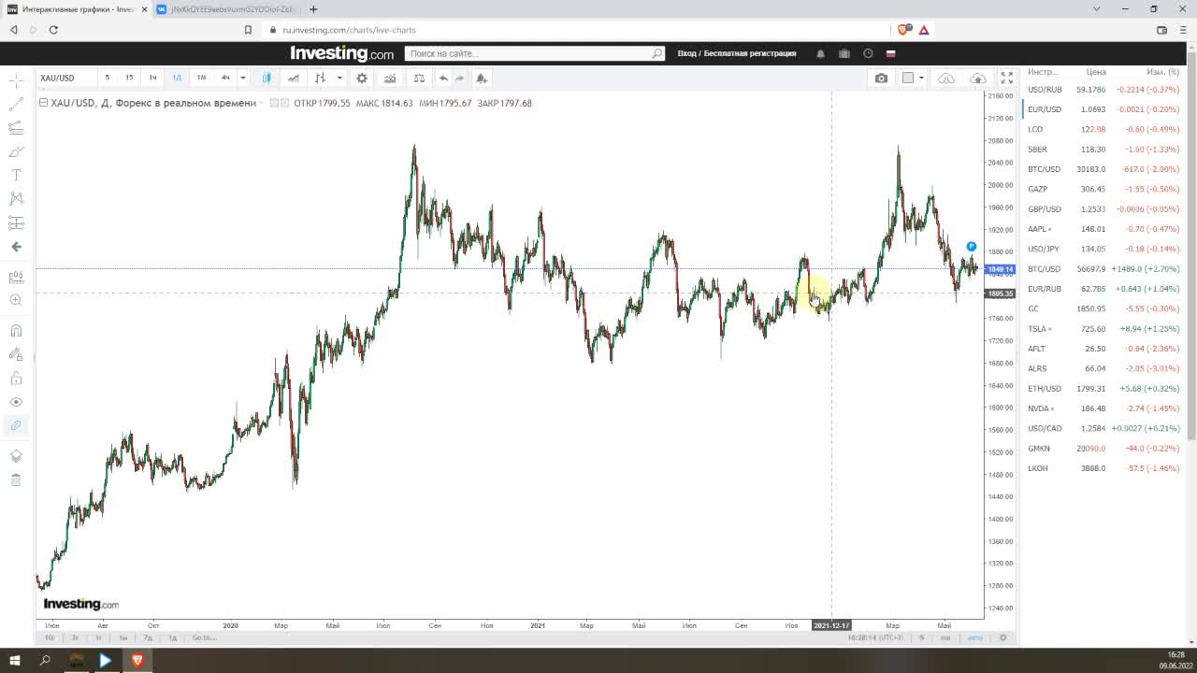Open the clock icon in header
This screenshot has width=1197, height=673.
click(x=868, y=53)
